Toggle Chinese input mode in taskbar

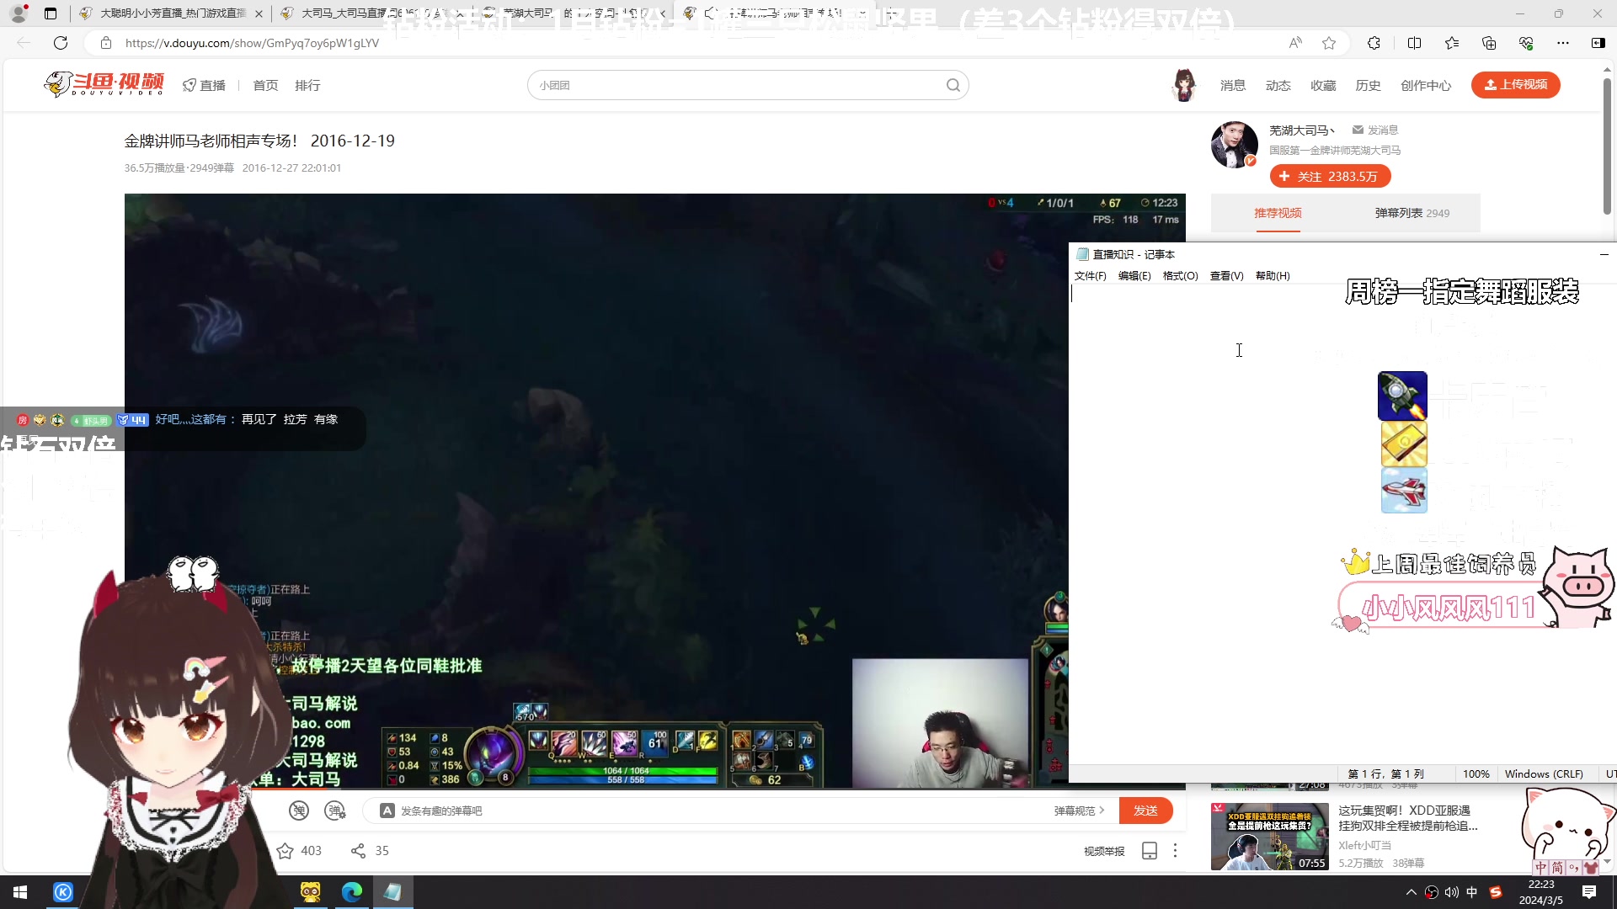pyautogui.click(x=1472, y=892)
